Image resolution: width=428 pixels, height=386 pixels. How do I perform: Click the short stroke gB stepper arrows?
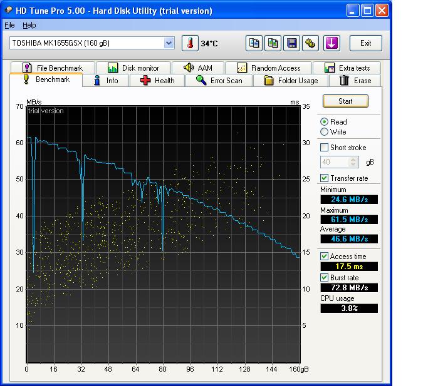point(353,162)
